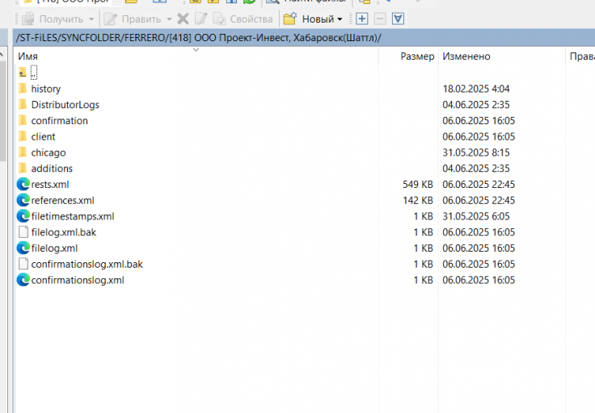595x413 pixels.
Task: Select the client folder icon
Action: (x=23, y=136)
